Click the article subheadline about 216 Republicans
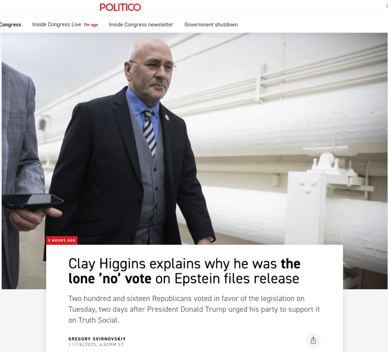 194,309
